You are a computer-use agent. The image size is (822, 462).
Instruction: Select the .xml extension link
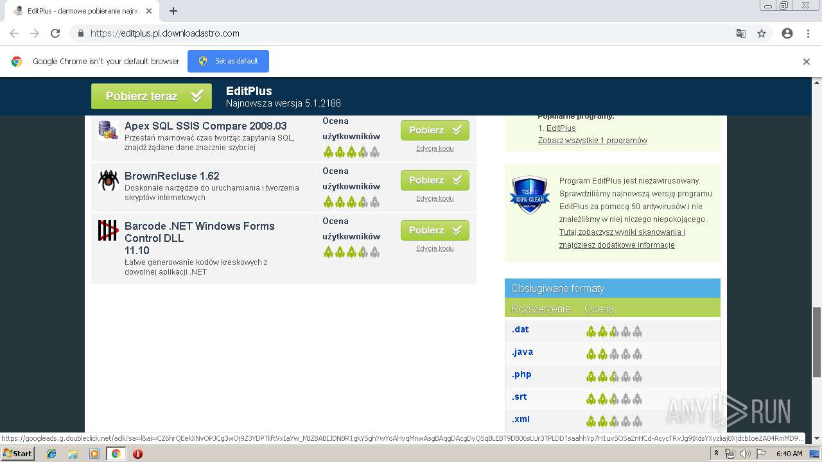[521, 419]
